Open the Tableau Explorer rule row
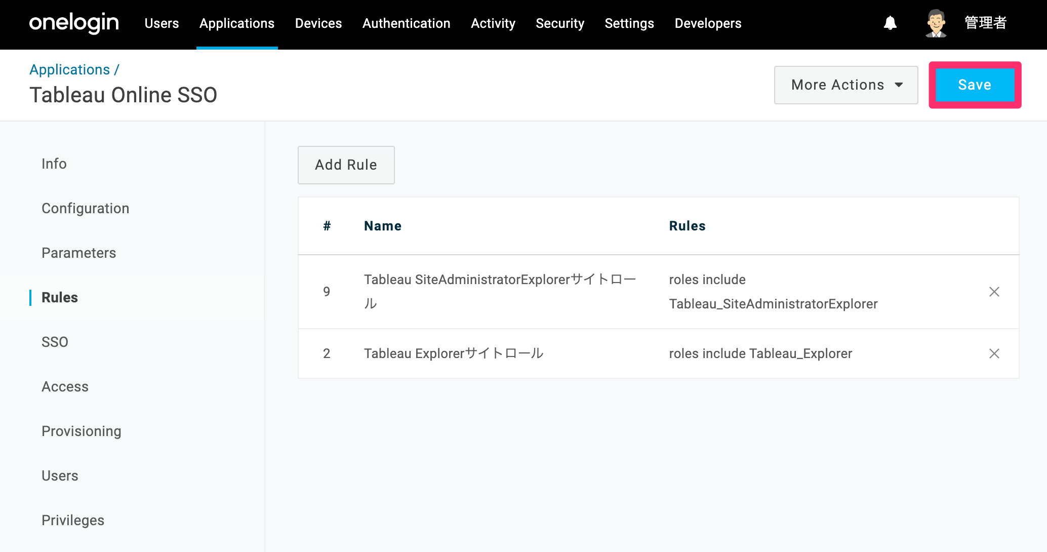The width and height of the screenshot is (1047, 552). (x=658, y=353)
